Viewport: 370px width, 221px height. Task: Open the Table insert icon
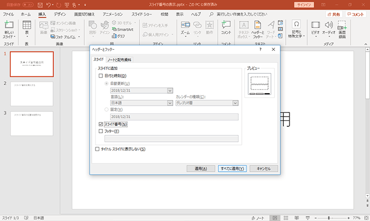(x=27, y=25)
